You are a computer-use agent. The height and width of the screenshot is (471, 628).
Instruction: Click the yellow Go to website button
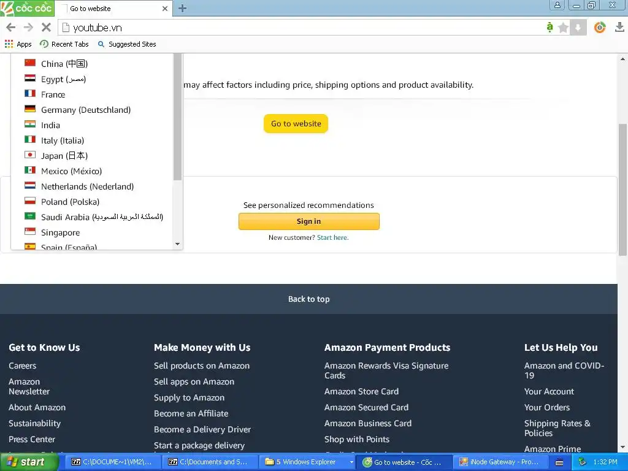[296, 123]
